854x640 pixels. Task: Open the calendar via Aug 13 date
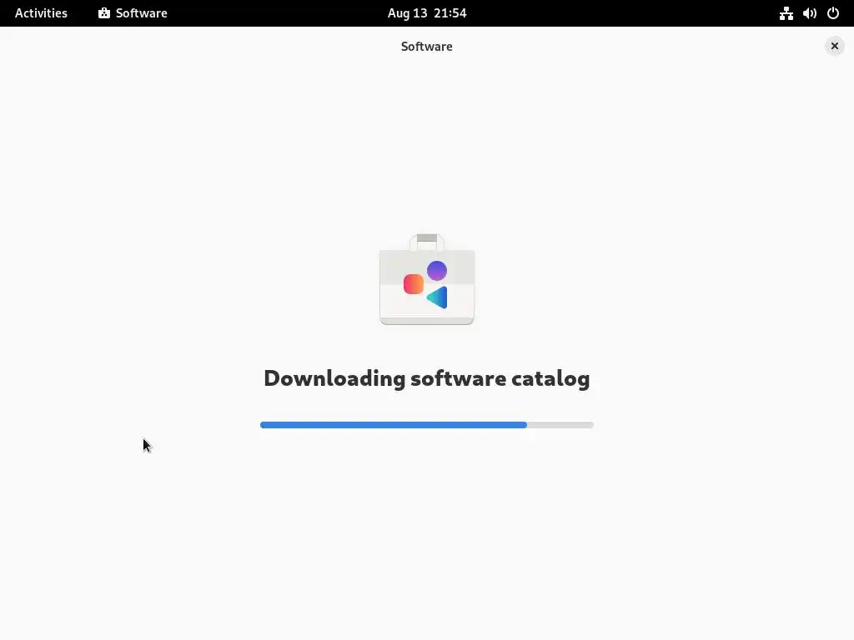407,13
